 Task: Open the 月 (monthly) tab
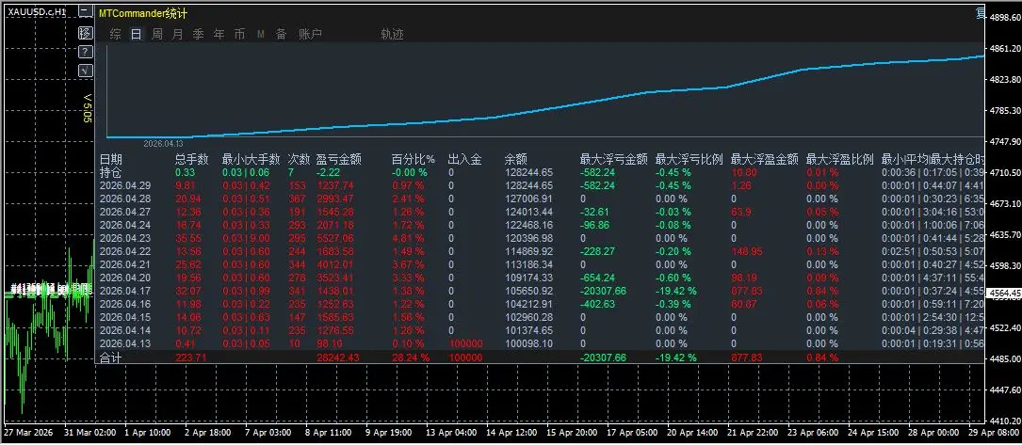click(x=178, y=35)
